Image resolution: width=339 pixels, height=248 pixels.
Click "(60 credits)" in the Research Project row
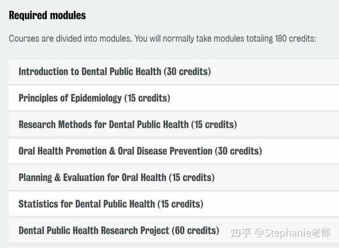(195, 230)
